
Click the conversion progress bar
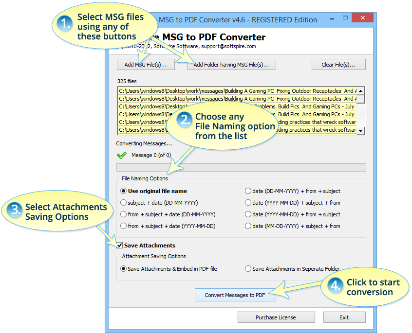tap(241, 168)
